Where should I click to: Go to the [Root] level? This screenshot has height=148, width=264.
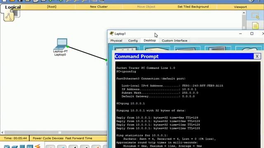[x=52, y=7]
